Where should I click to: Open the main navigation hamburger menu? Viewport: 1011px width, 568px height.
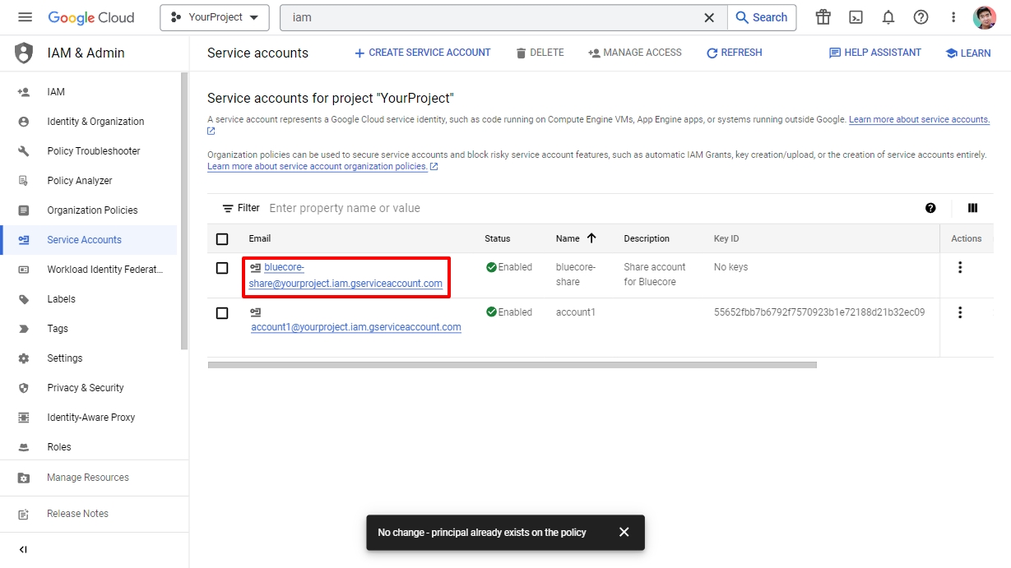click(x=25, y=17)
